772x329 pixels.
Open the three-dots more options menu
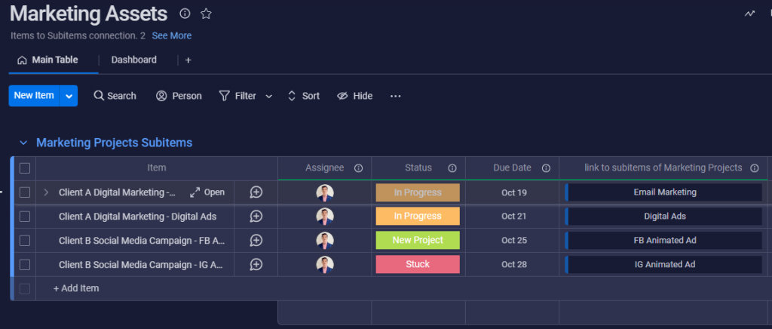tap(395, 96)
